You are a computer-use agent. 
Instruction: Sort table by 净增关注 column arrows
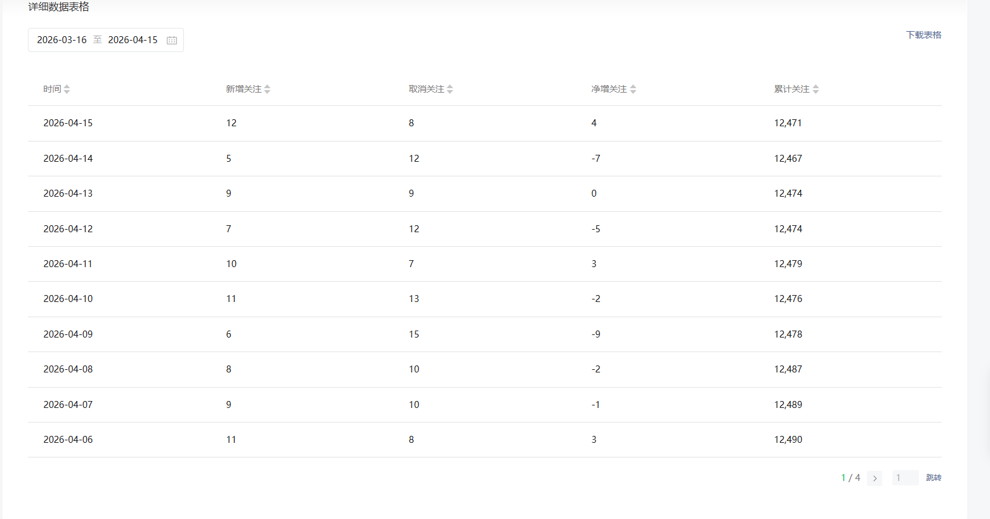(633, 89)
